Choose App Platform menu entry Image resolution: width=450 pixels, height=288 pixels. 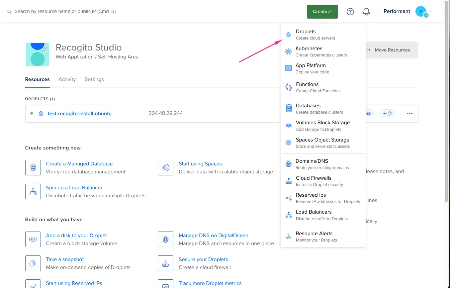[323, 68]
